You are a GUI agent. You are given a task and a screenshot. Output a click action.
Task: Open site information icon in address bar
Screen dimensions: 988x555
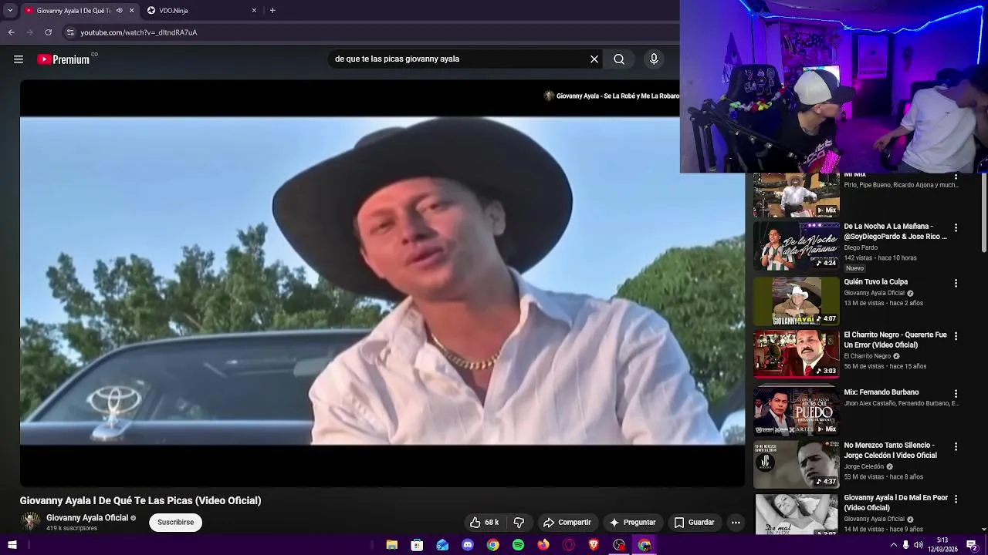70,32
